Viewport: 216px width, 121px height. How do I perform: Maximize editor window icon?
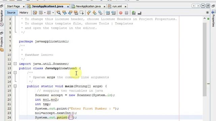point(208,6)
